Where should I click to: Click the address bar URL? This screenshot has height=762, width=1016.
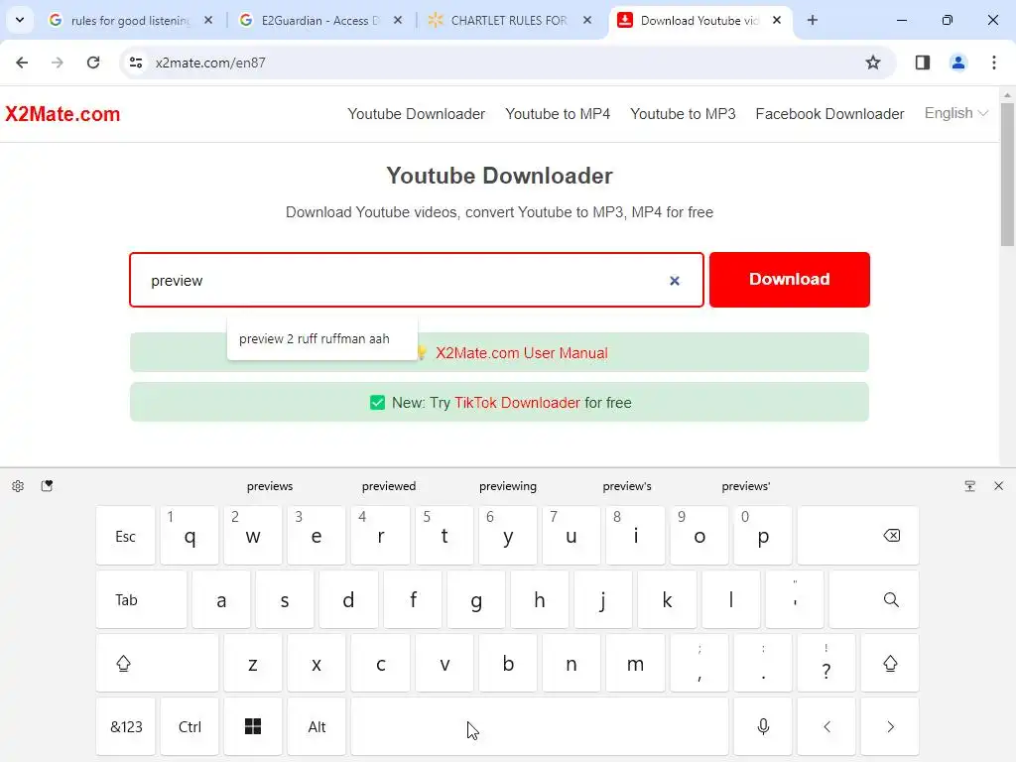[210, 63]
